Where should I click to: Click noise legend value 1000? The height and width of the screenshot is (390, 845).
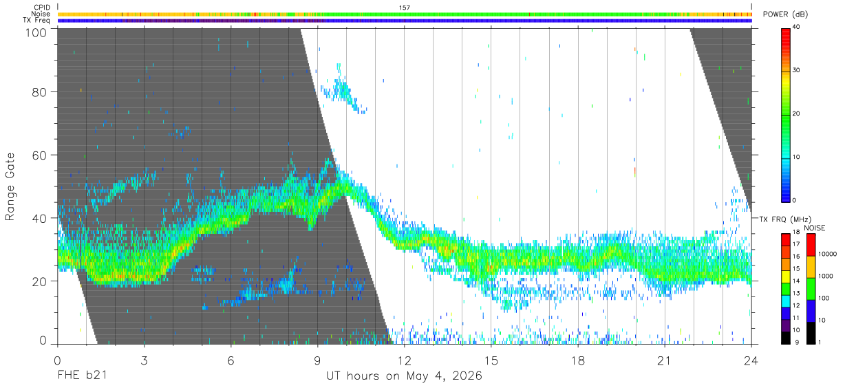[x=824, y=276]
